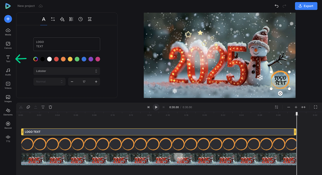Open the Normal font style dropdown

[x=49, y=82]
